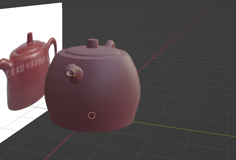Click the spout on the 3D teapot model
Image resolution: width=236 pixels, height=160 pixels.
[x=74, y=74]
